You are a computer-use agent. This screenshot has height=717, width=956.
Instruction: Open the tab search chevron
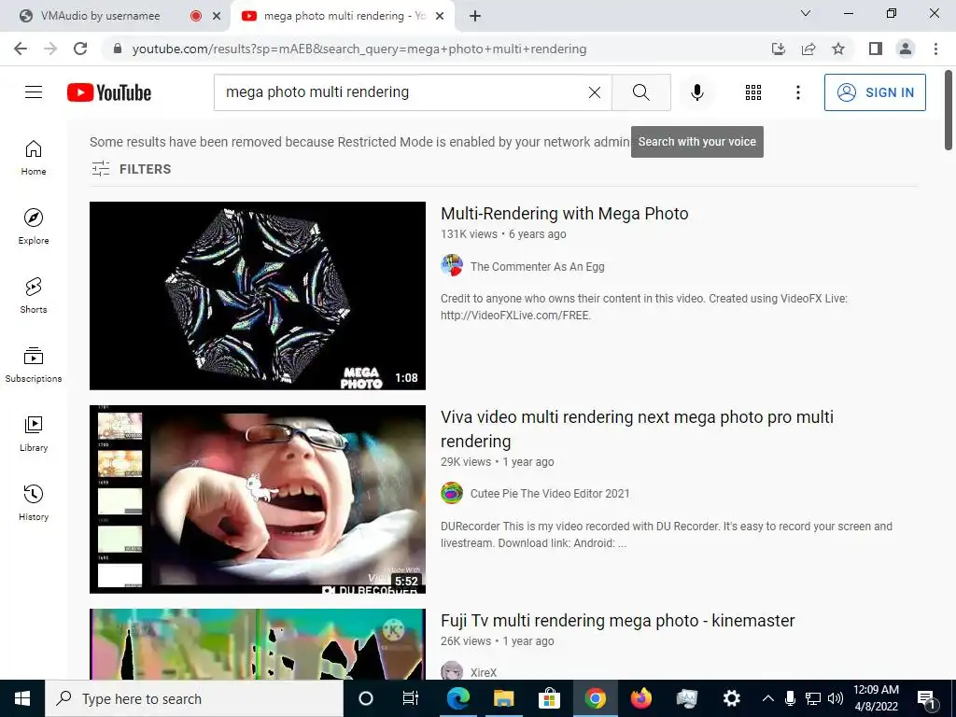pos(806,13)
